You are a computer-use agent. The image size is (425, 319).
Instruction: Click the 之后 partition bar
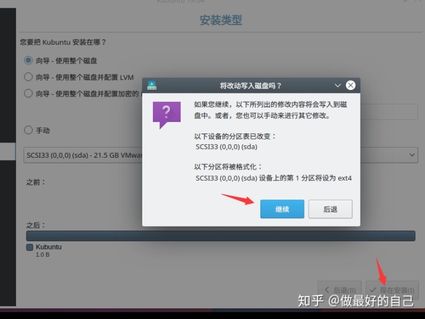(x=221, y=236)
